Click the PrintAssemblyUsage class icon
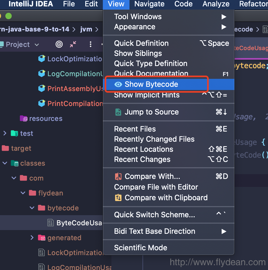 tap(42, 88)
